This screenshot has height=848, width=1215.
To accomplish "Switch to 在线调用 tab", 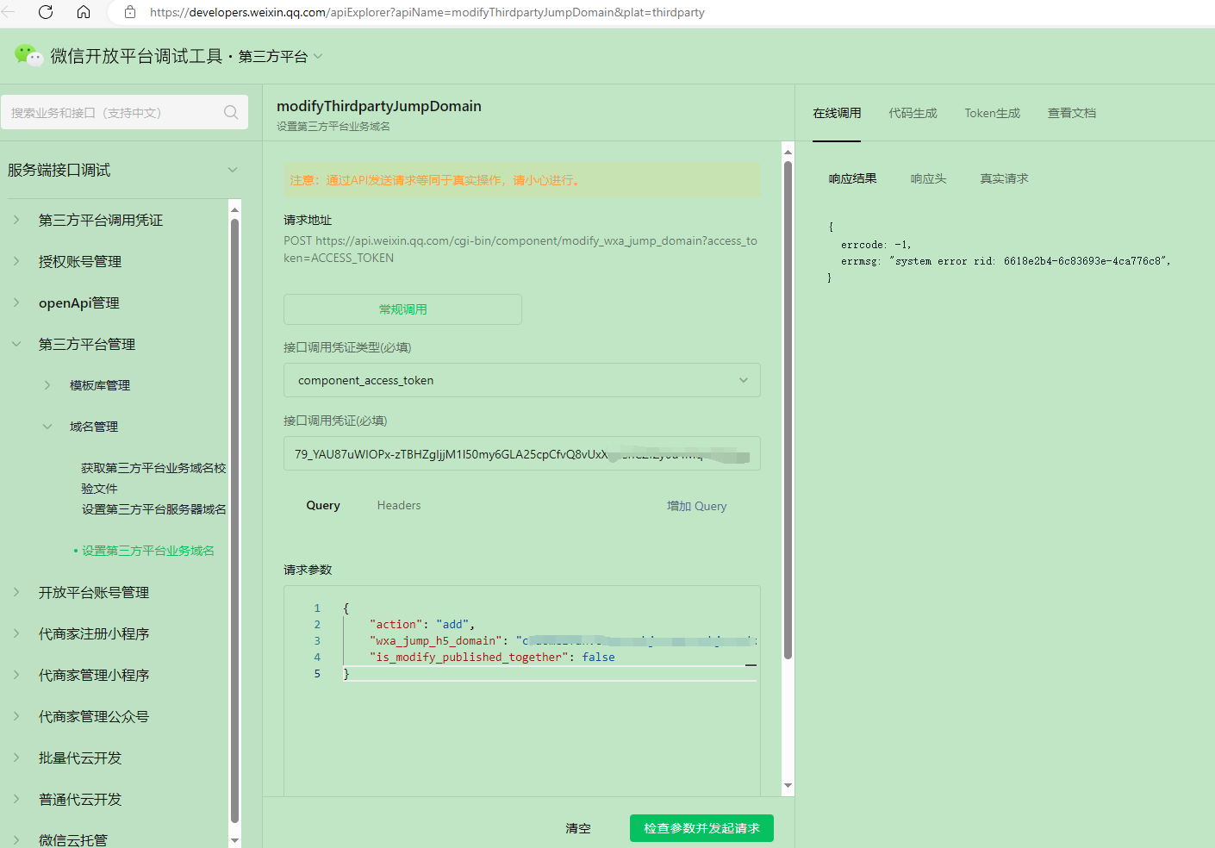I will click(x=837, y=113).
